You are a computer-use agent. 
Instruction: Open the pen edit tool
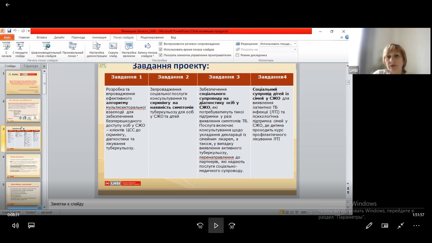click(x=369, y=226)
